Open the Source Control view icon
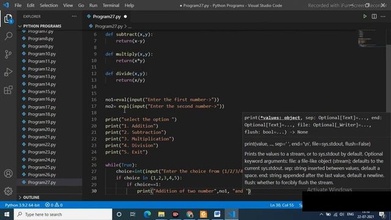The height and width of the screenshot is (220, 391). [8, 54]
